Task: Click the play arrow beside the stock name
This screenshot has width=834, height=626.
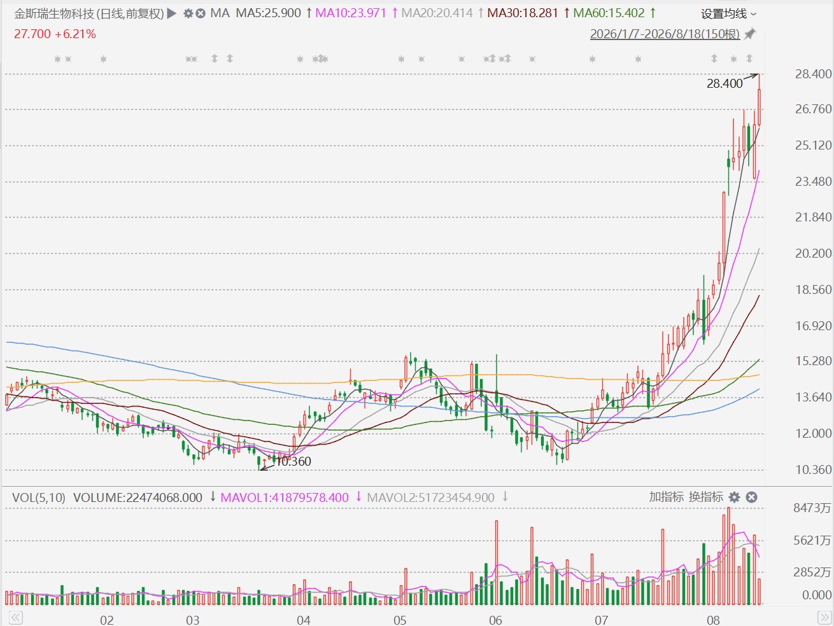Action: [172, 13]
